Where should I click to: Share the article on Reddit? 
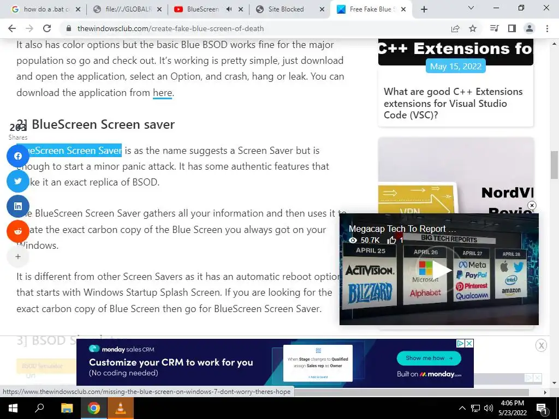coord(18,231)
